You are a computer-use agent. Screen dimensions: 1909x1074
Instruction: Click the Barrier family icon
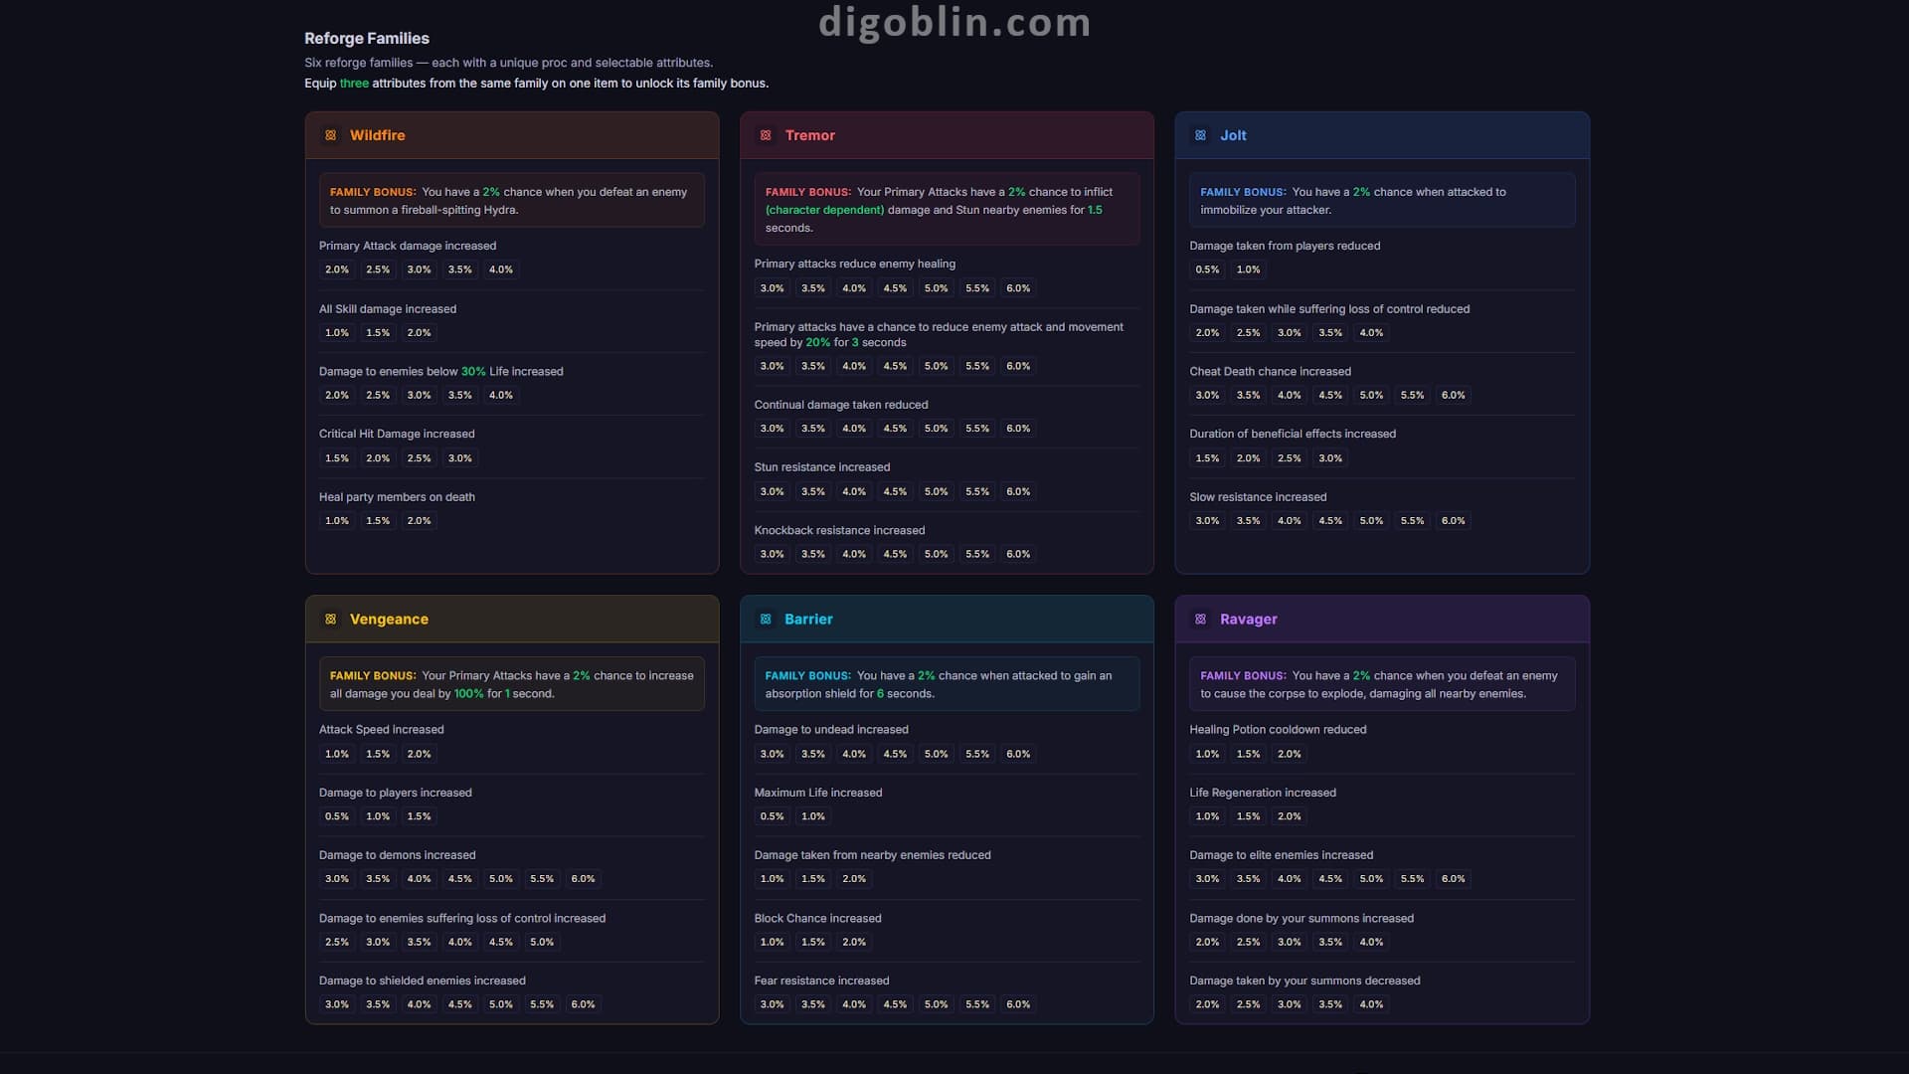point(766,619)
